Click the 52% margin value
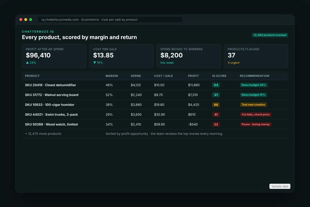This screenshot has width=310, height=207. [x=109, y=95]
